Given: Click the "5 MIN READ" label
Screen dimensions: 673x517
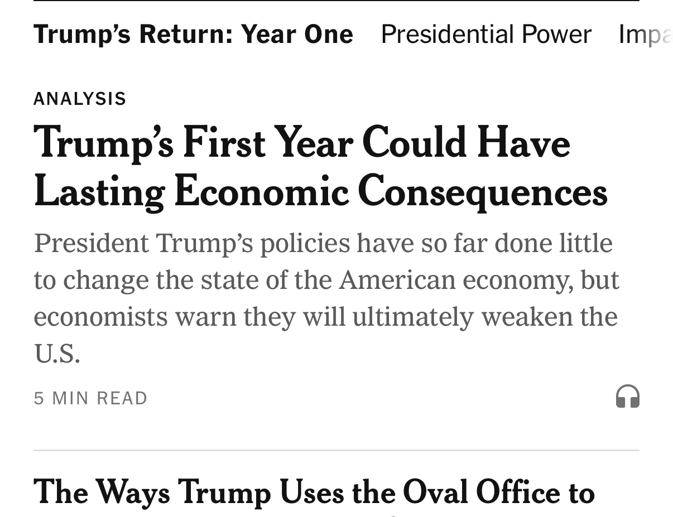Looking at the screenshot, I should coord(90,398).
